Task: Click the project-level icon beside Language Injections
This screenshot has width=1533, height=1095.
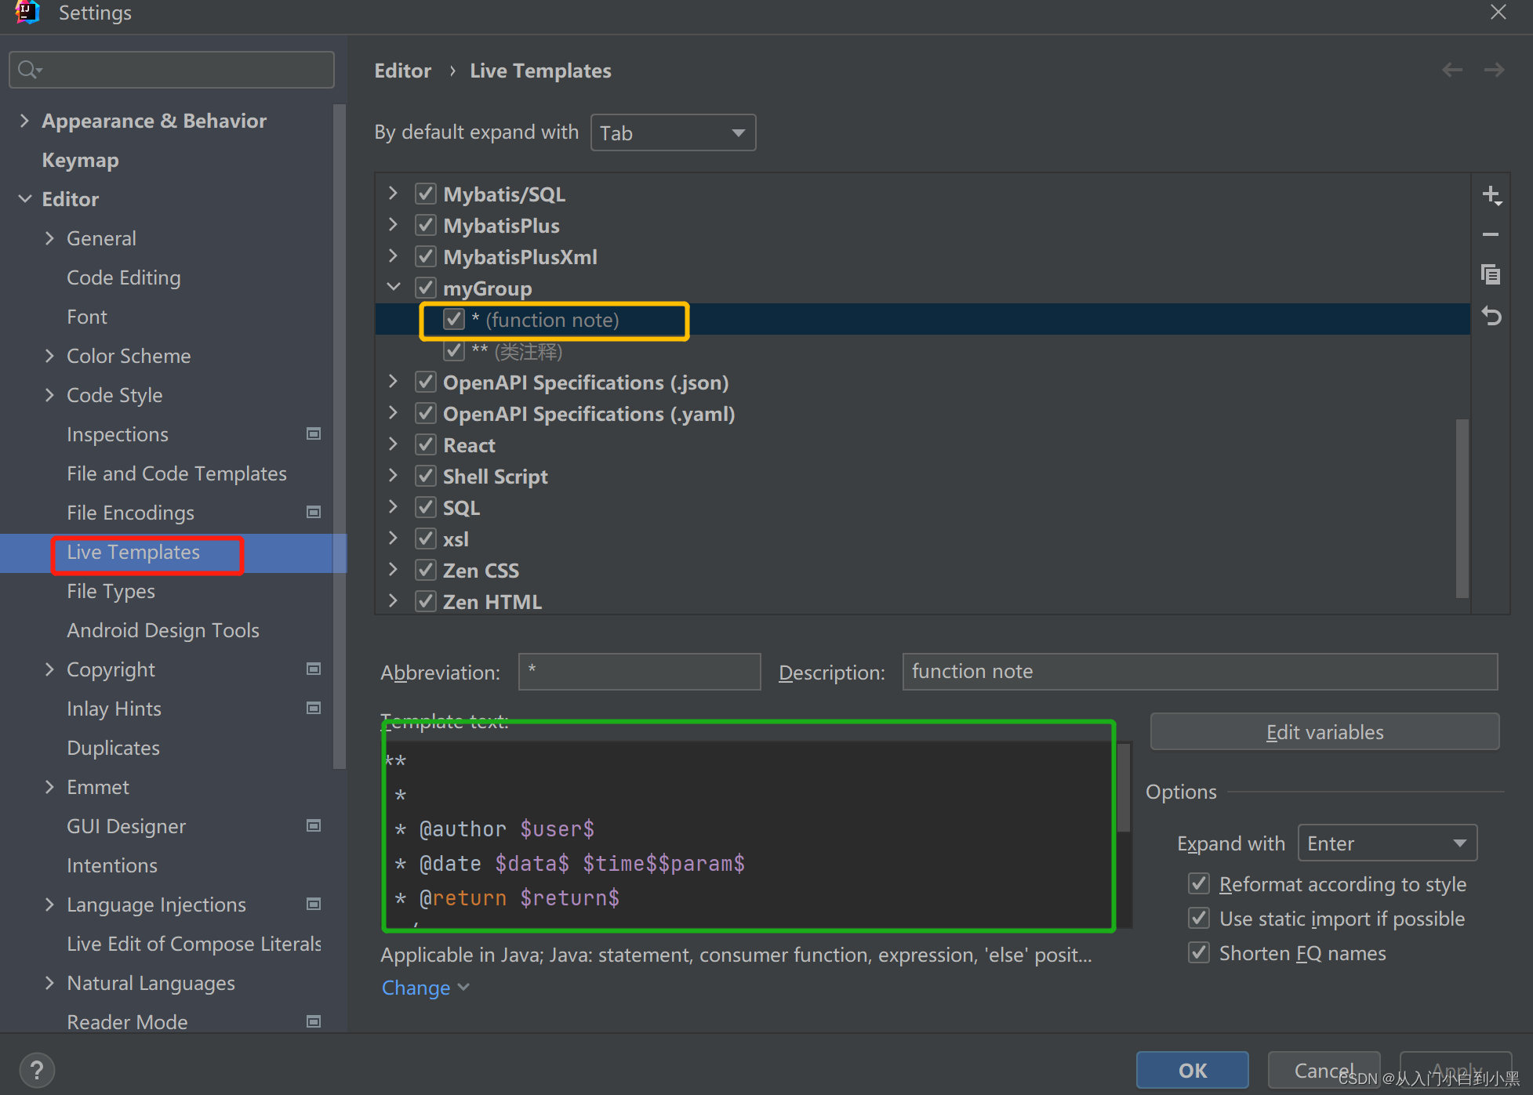Action: (314, 904)
